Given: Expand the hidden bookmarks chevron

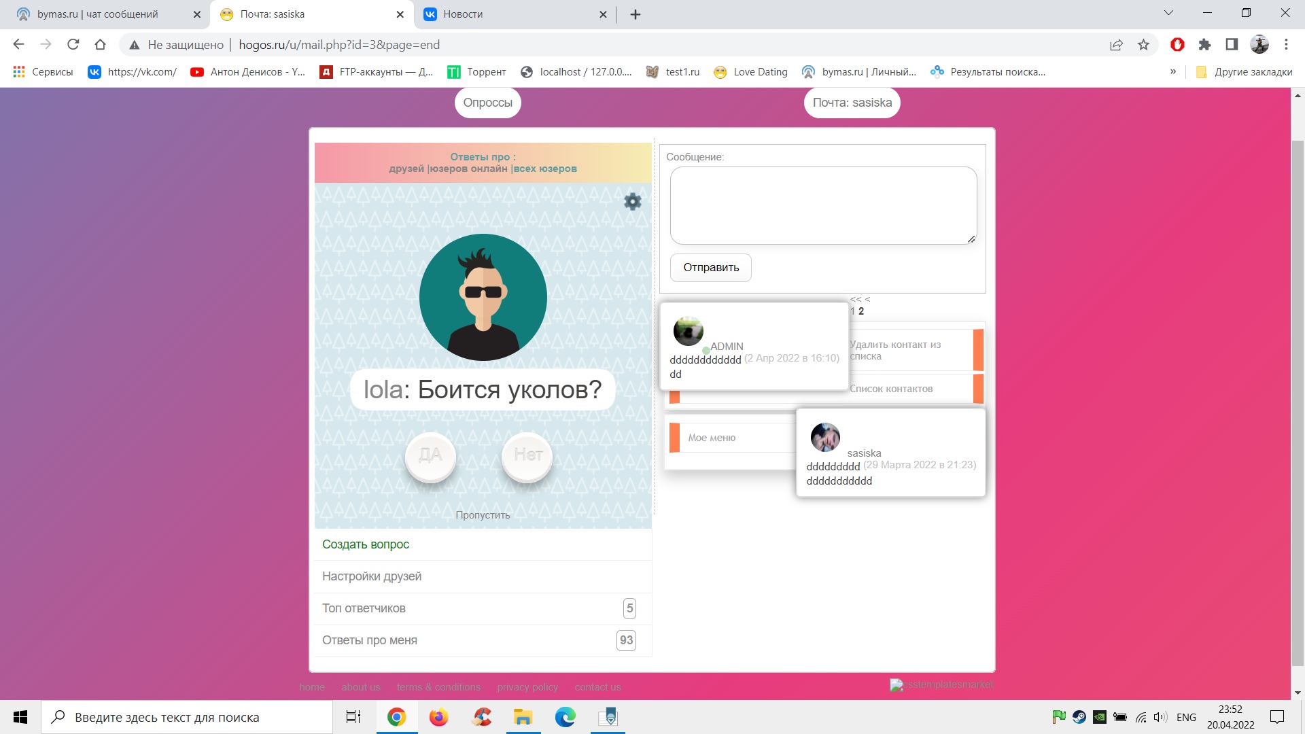Looking at the screenshot, I should point(1172,71).
